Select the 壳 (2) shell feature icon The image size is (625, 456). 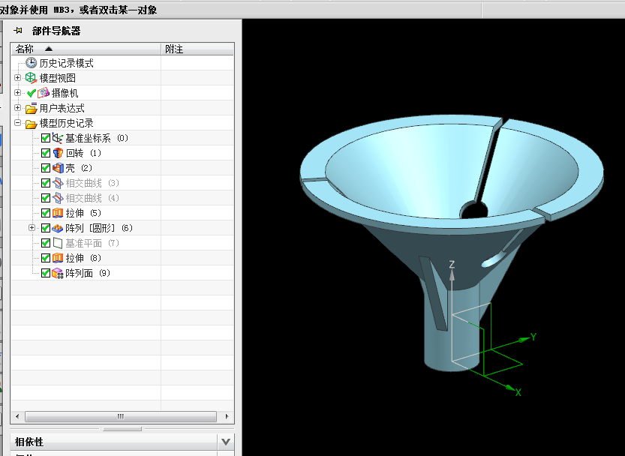[58, 168]
